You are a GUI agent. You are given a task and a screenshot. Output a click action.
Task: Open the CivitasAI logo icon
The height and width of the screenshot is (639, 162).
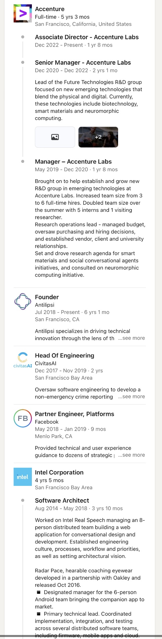tap(22, 360)
